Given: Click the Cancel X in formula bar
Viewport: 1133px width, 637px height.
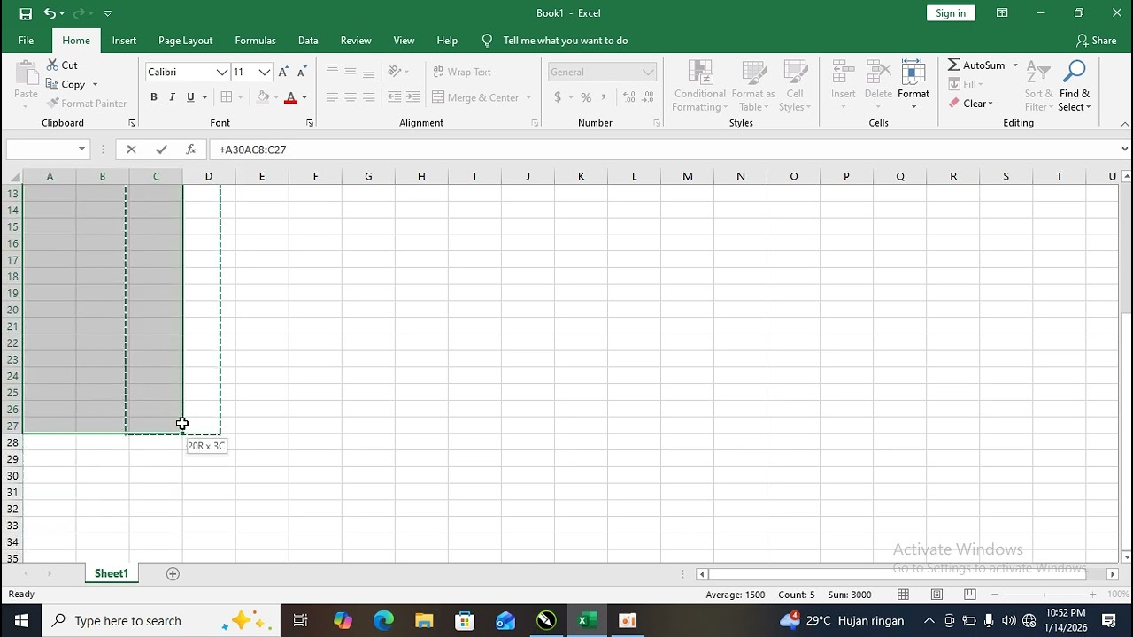Looking at the screenshot, I should coord(131,150).
